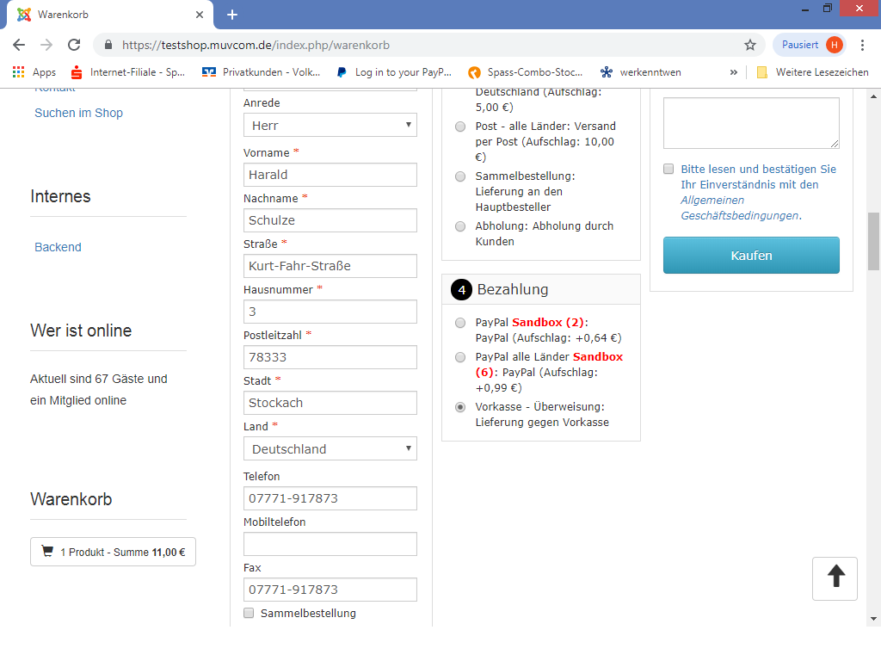The width and height of the screenshot is (881, 661).
Task: Click the shopping cart icon in Warenkorb
Action: click(47, 552)
